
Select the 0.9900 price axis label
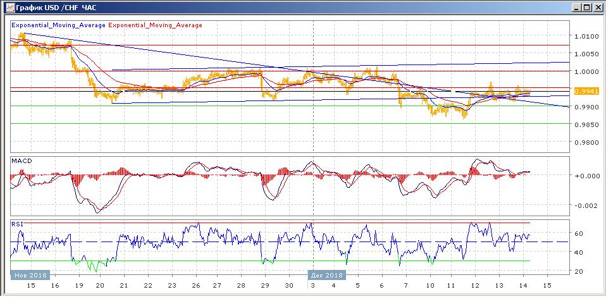pyautogui.click(x=586, y=107)
